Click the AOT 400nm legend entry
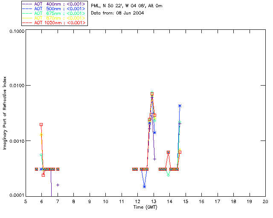The width and height of the screenshot is (273, 218). (x=54, y=4)
